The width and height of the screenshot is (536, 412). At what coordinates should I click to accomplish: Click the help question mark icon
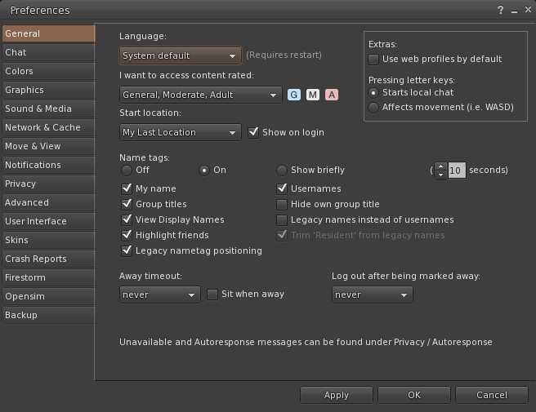(x=500, y=11)
